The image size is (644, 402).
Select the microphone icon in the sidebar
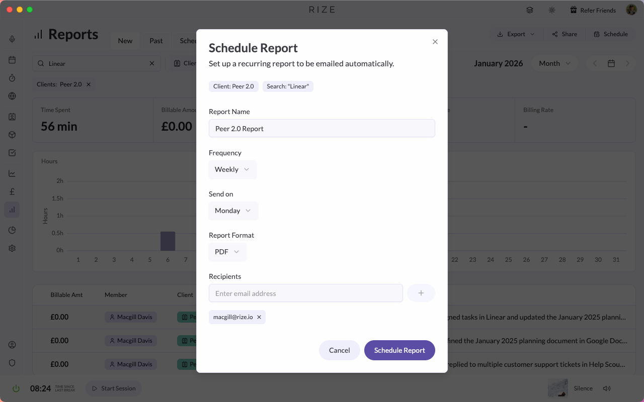pos(12,39)
